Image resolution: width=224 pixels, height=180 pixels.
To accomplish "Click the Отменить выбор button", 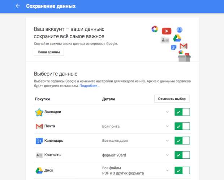I will (x=172, y=99).
